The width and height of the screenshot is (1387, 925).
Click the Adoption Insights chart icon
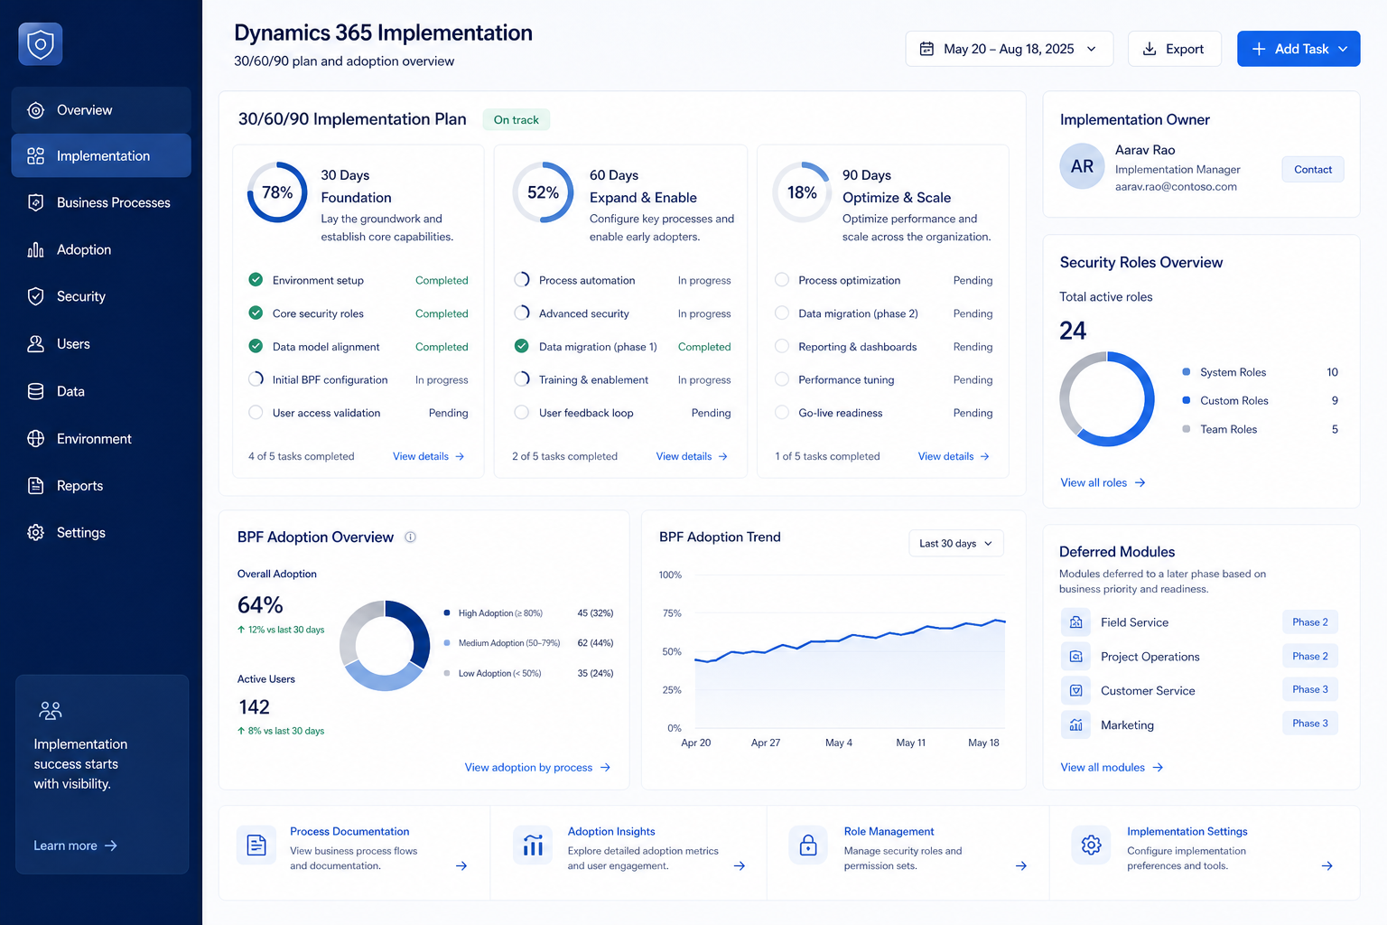click(x=533, y=846)
